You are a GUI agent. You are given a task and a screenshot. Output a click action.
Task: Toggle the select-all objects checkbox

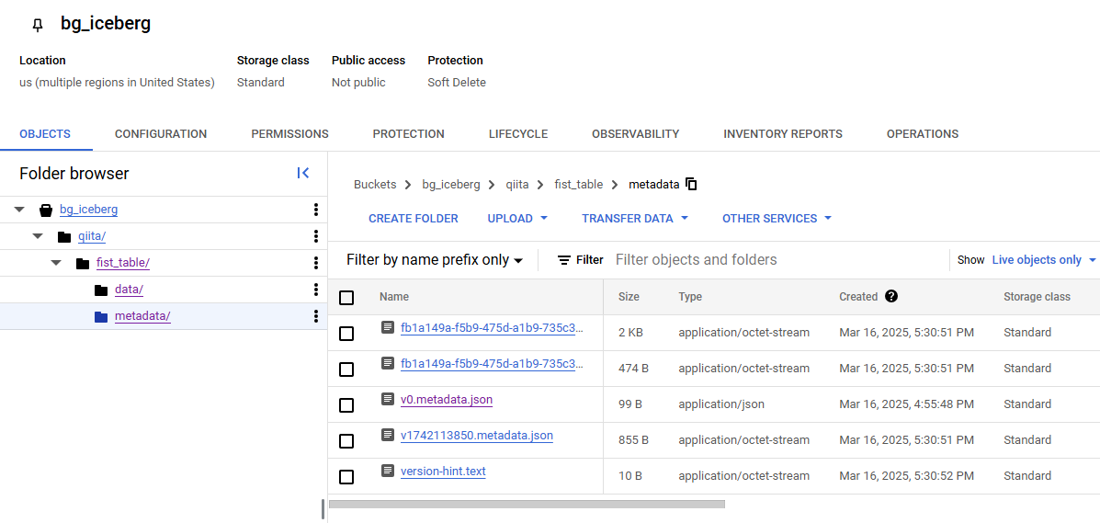[x=346, y=298]
